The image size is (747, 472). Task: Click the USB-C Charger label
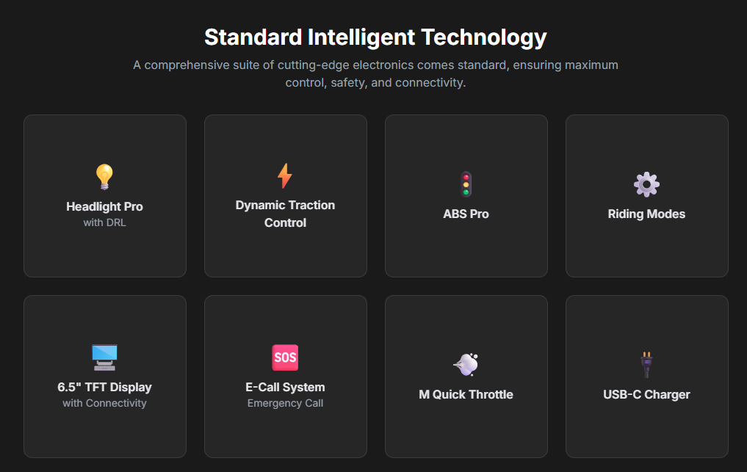click(x=646, y=394)
